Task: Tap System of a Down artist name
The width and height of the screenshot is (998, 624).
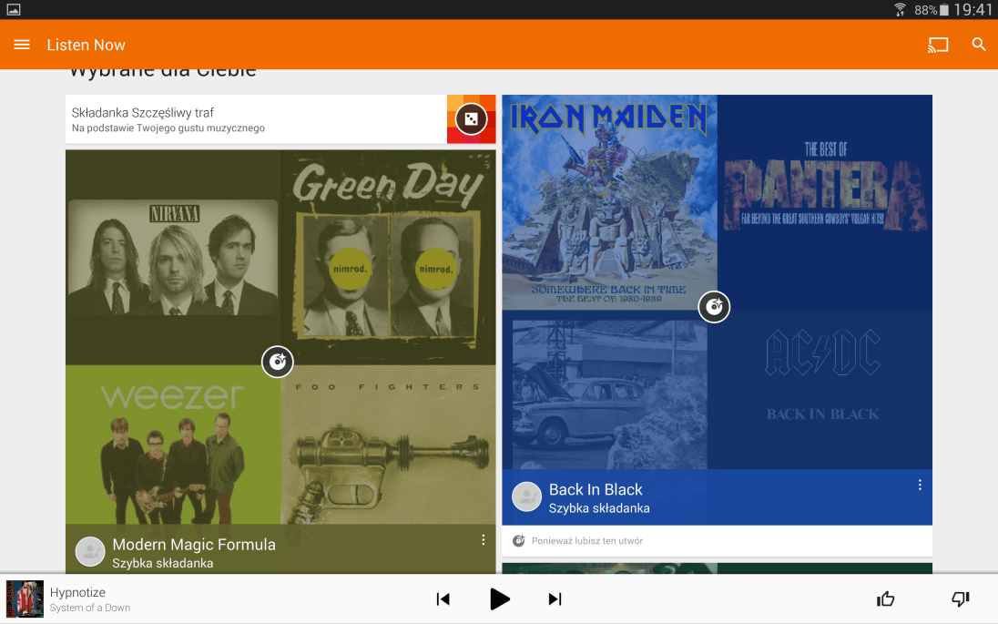Action: point(90,609)
